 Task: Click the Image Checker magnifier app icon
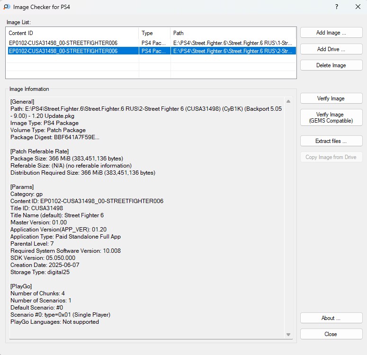7,7
